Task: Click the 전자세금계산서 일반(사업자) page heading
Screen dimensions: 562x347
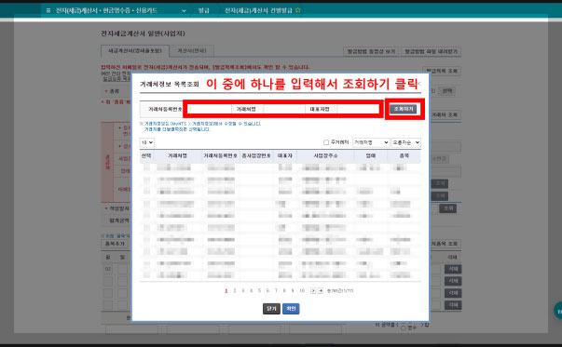Action: 143,33
